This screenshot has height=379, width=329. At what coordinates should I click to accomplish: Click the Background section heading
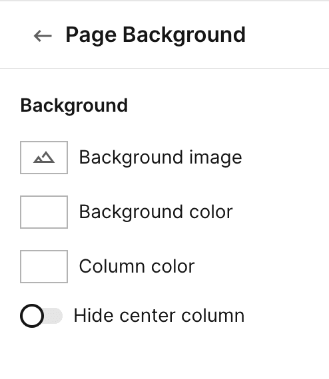pyautogui.click(x=74, y=106)
